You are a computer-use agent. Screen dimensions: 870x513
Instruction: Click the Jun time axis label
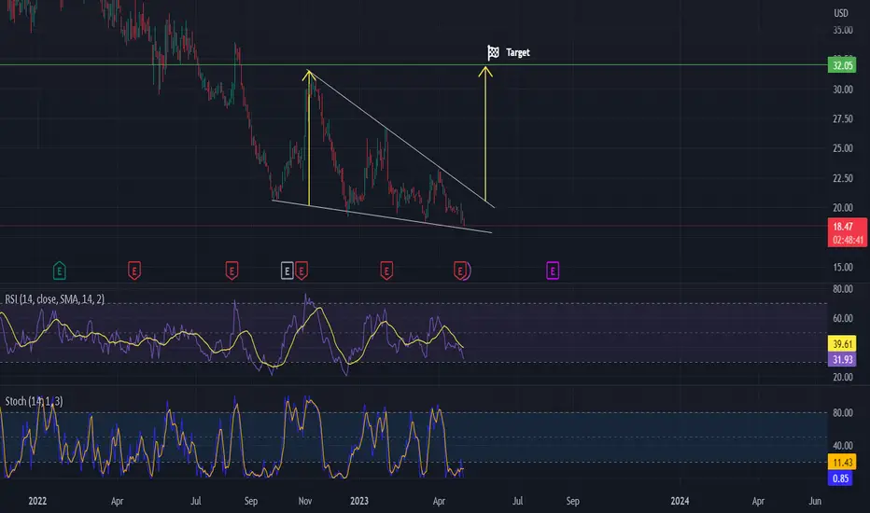[x=815, y=501]
